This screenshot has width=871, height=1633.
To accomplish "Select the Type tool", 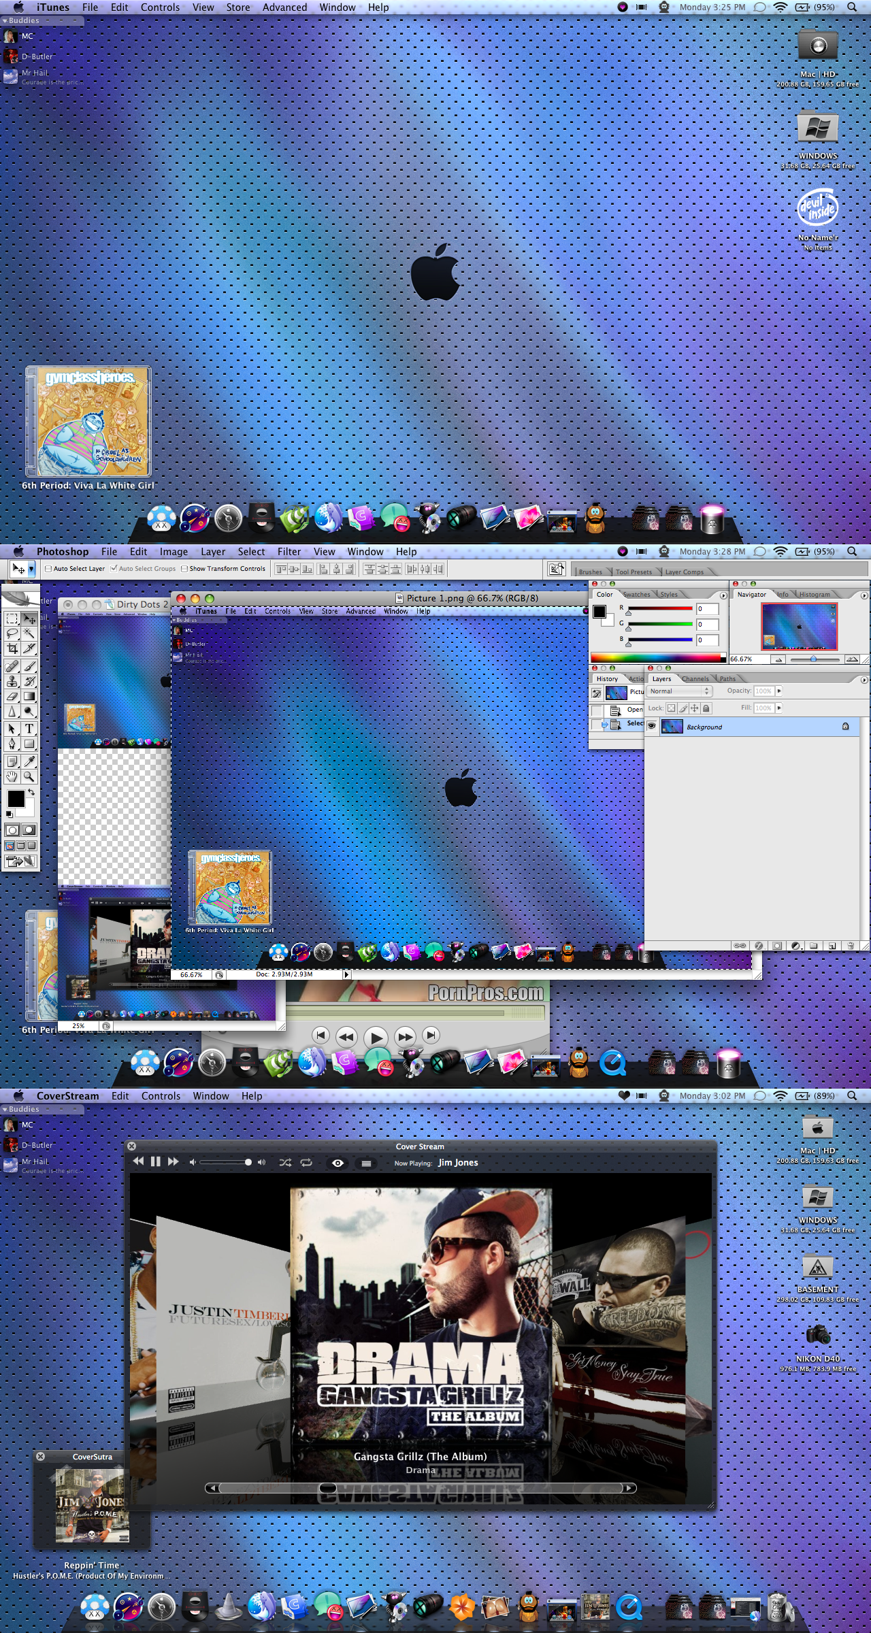I will tap(29, 729).
